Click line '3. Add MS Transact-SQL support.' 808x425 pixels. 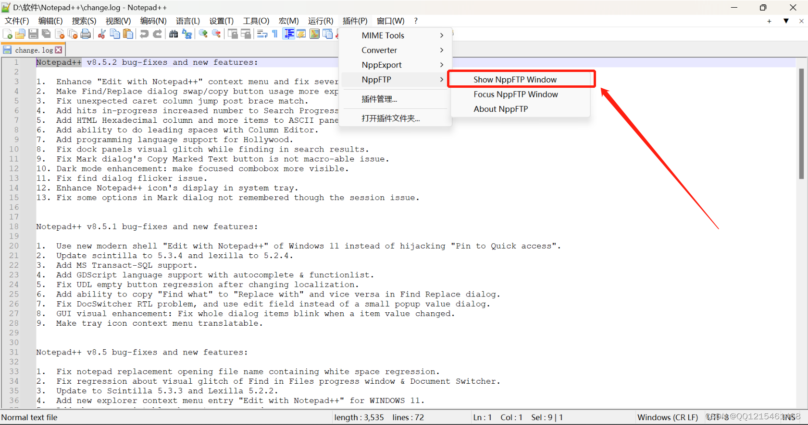(x=117, y=265)
